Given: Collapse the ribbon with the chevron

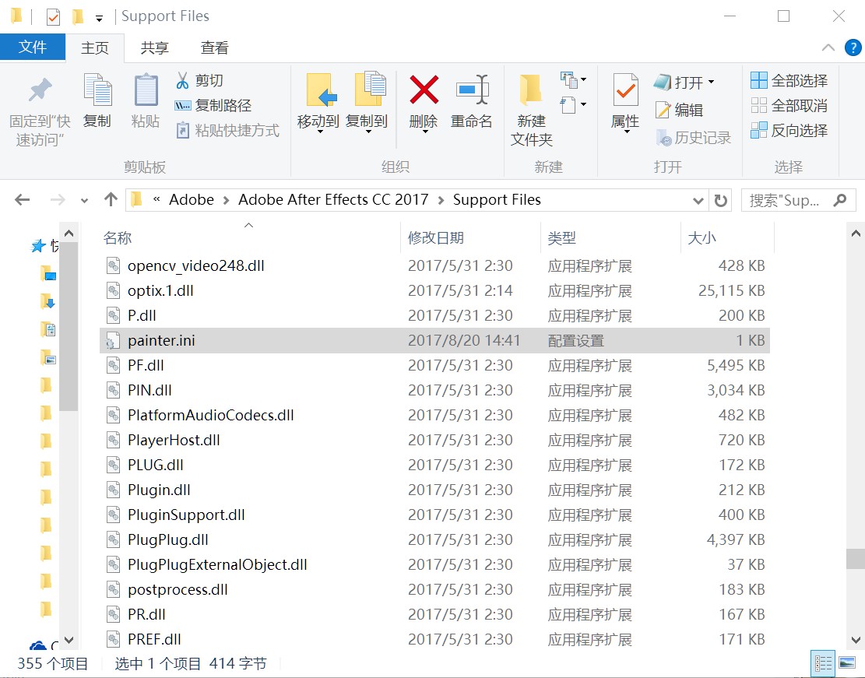Looking at the screenshot, I should tap(828, 47).
